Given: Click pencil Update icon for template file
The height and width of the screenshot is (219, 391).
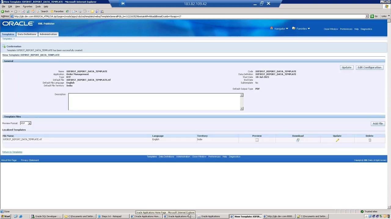Looking at the screenshot, I should pyautogui.click(x=337, y=140).
